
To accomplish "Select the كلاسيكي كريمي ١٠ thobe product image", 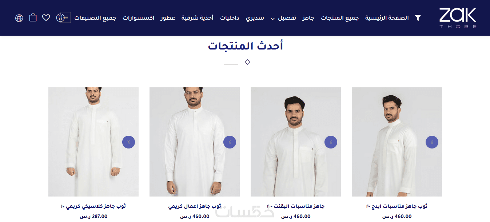I will click(93, 142).
